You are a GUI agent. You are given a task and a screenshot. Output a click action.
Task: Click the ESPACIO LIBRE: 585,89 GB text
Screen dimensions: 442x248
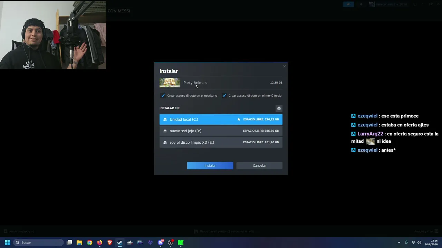pos(261,131)
